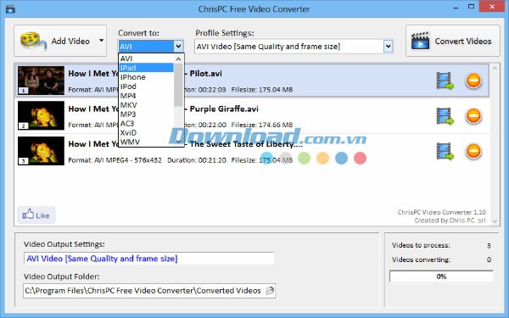Image resolution: width=509 pixels, height=318 pixels.
Task: Click the format list scrollbar thumb
Action: pyautogui.click(x=178, y=85)
